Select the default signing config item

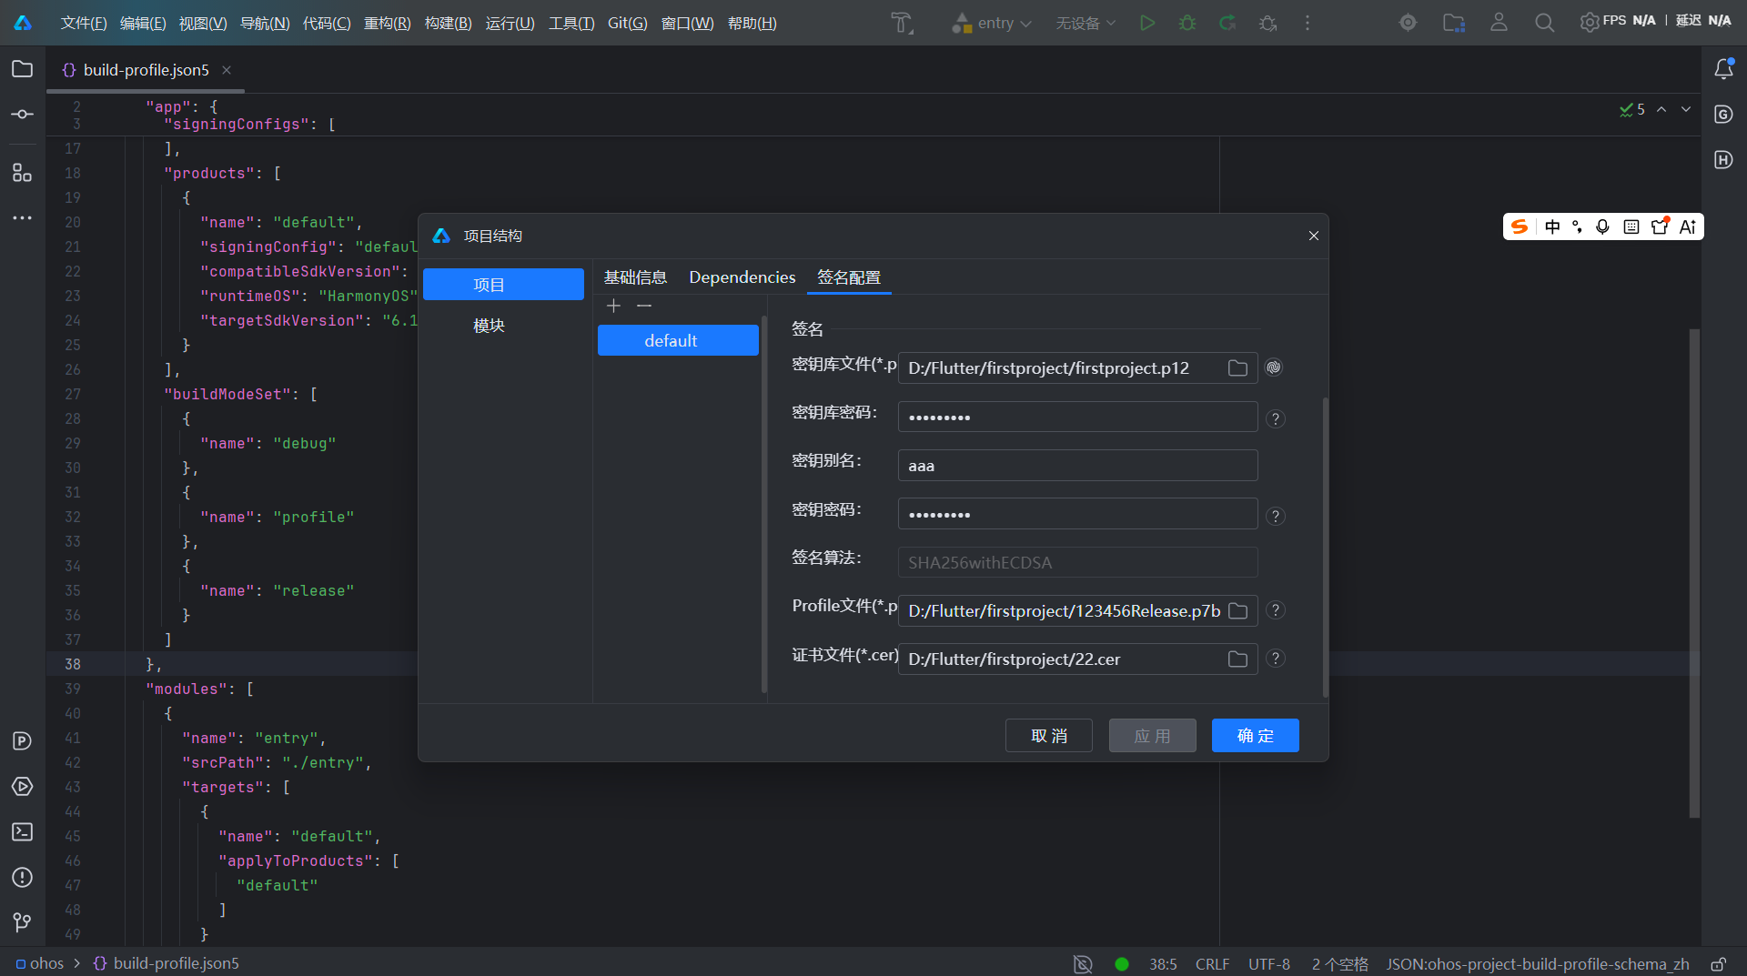pyautogui.click(x=678, y=340)
